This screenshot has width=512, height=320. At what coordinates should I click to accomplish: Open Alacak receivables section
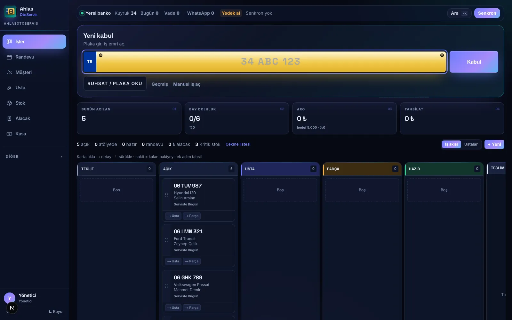[x=34, y=118]
